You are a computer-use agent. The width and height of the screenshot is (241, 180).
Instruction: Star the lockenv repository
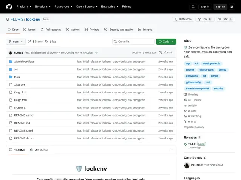coord(225,19)
